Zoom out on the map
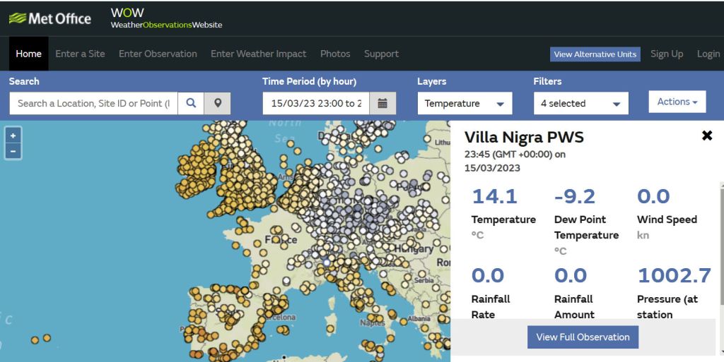724x362 pixels. (13, 150)
